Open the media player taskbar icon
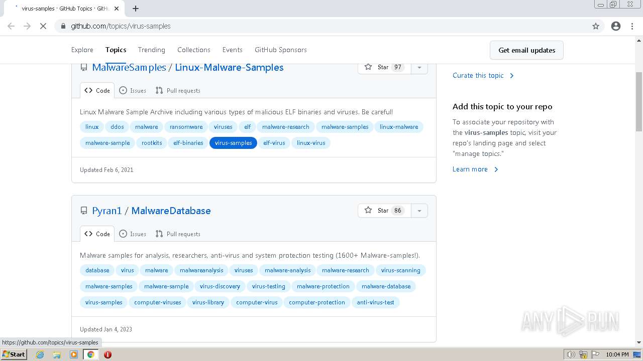The image size is (643, 361). point(74,354)
